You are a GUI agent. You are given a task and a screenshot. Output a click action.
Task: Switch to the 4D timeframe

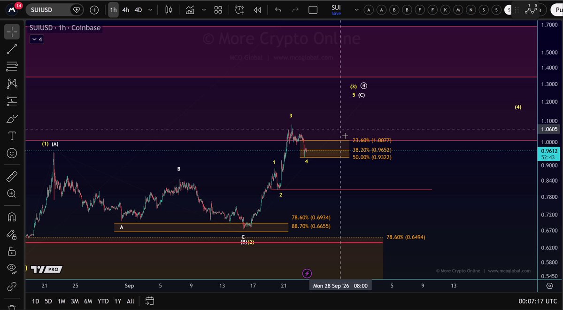pos(138,10)
